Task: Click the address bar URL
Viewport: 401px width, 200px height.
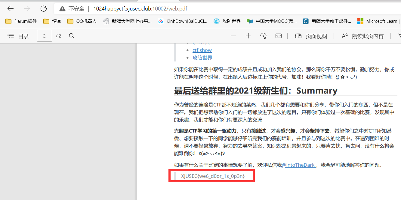Action: 140,9
